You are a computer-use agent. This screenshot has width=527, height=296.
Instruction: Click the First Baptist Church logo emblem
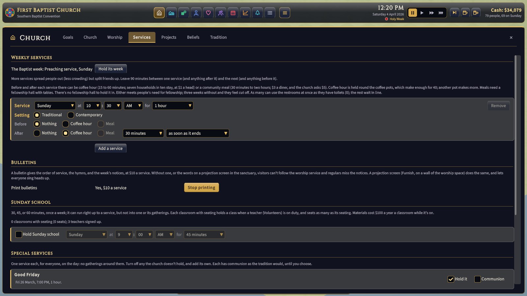[10, 13]
